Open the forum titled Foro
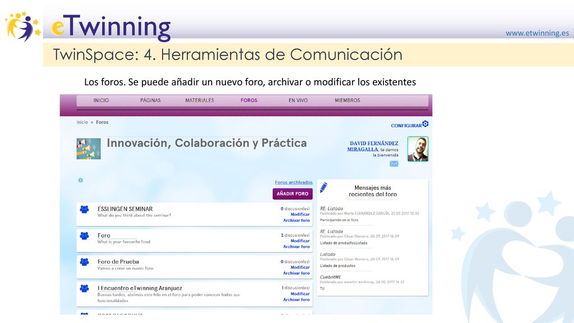The width and height of the screenshot is (574, 323). pyautogui.click(x=104, y=236)
